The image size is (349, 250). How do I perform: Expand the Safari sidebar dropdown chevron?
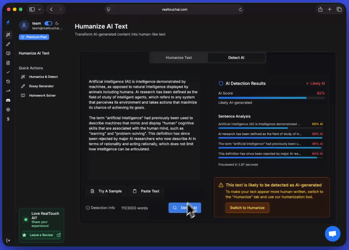click(x=39, y=9)
